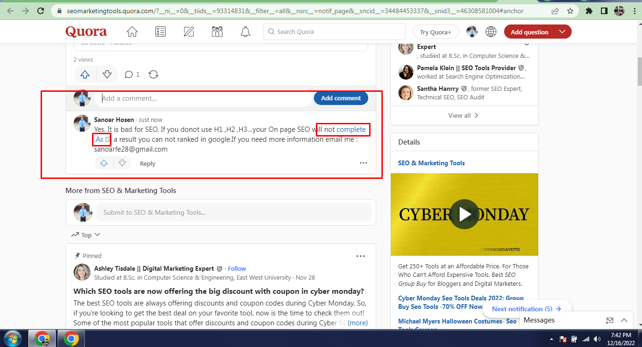Open the Spaces (groups) icon

tap(217, 32)
